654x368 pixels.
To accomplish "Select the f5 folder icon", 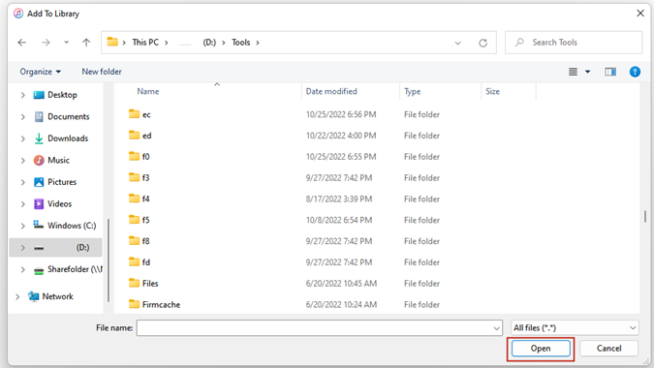I will 134,220.
